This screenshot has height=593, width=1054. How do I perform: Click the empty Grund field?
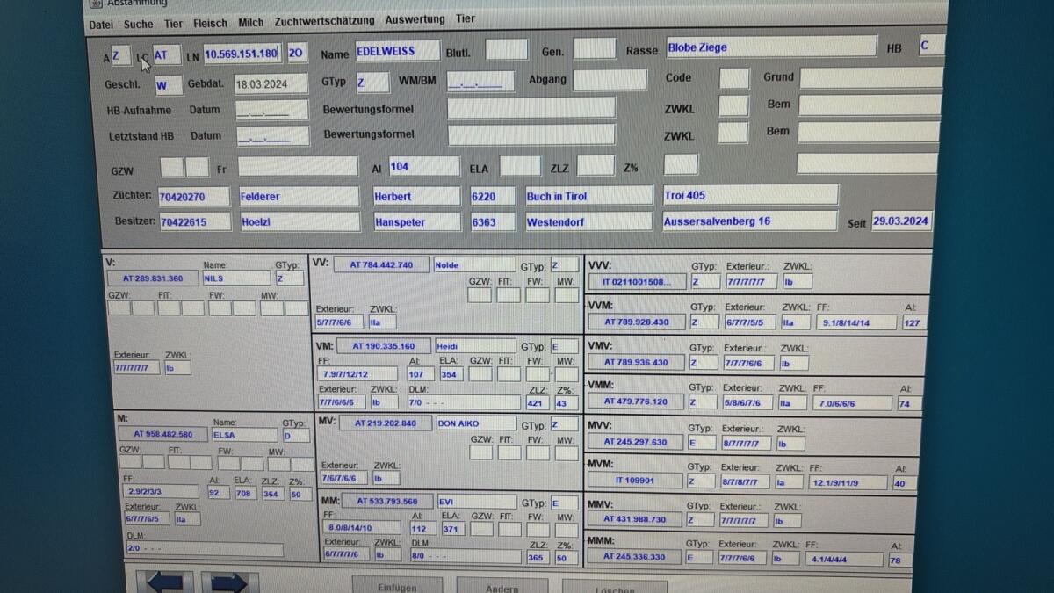click(870, 77)
